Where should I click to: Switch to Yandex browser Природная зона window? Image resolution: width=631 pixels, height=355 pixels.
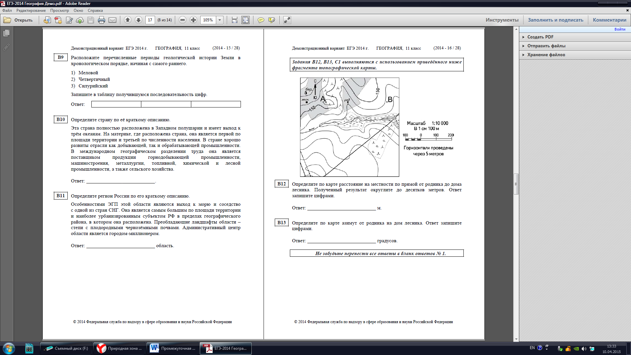pos(120,348)
